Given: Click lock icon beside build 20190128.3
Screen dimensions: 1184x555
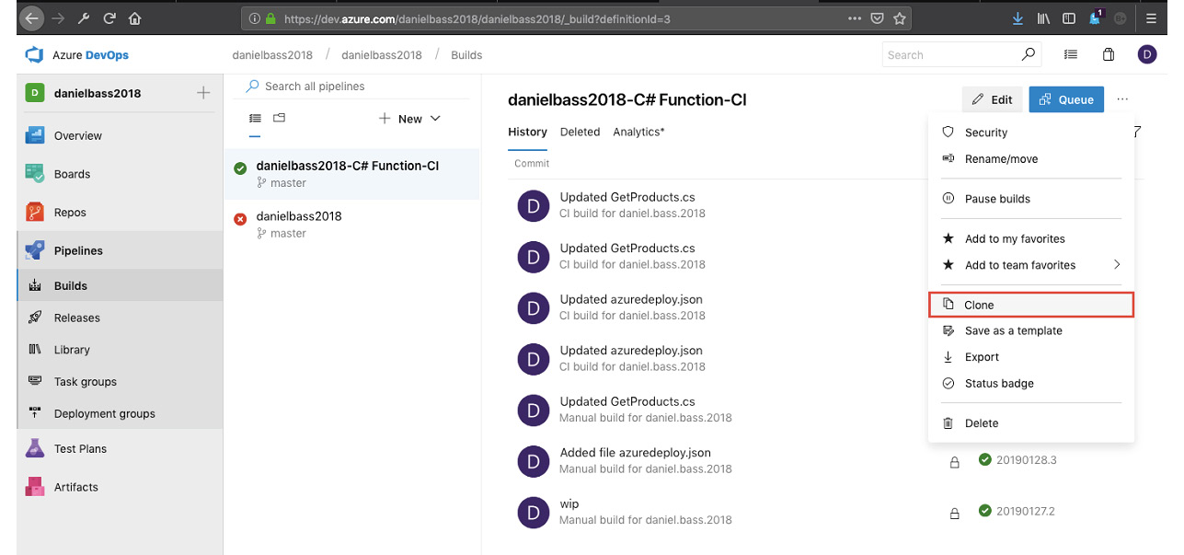Looking at the screenshot, I should point(954,462).
